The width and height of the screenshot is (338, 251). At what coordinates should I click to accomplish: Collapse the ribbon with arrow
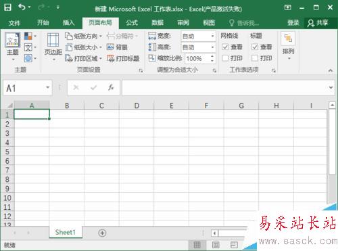[331, 70]
